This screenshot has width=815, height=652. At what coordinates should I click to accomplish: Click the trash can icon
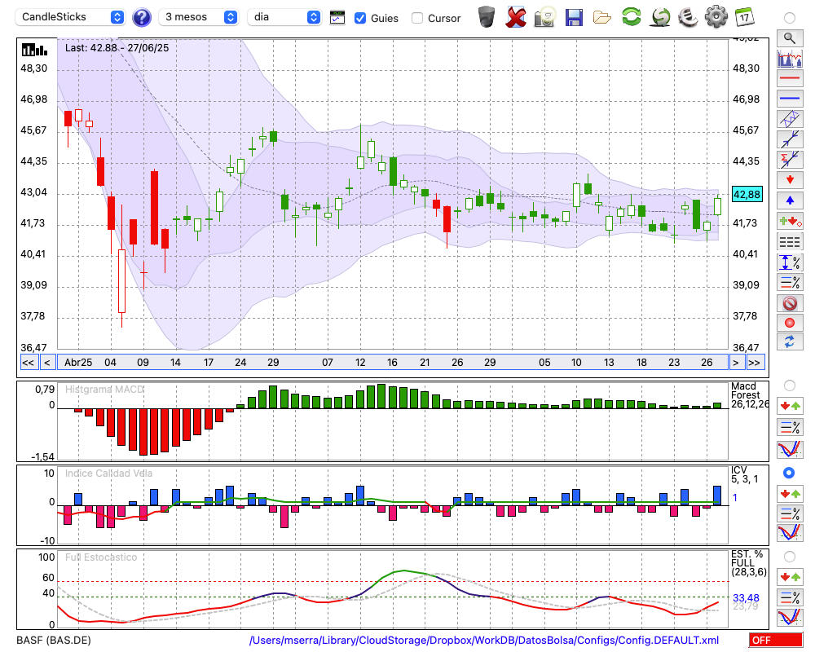(x=487, y=17)
